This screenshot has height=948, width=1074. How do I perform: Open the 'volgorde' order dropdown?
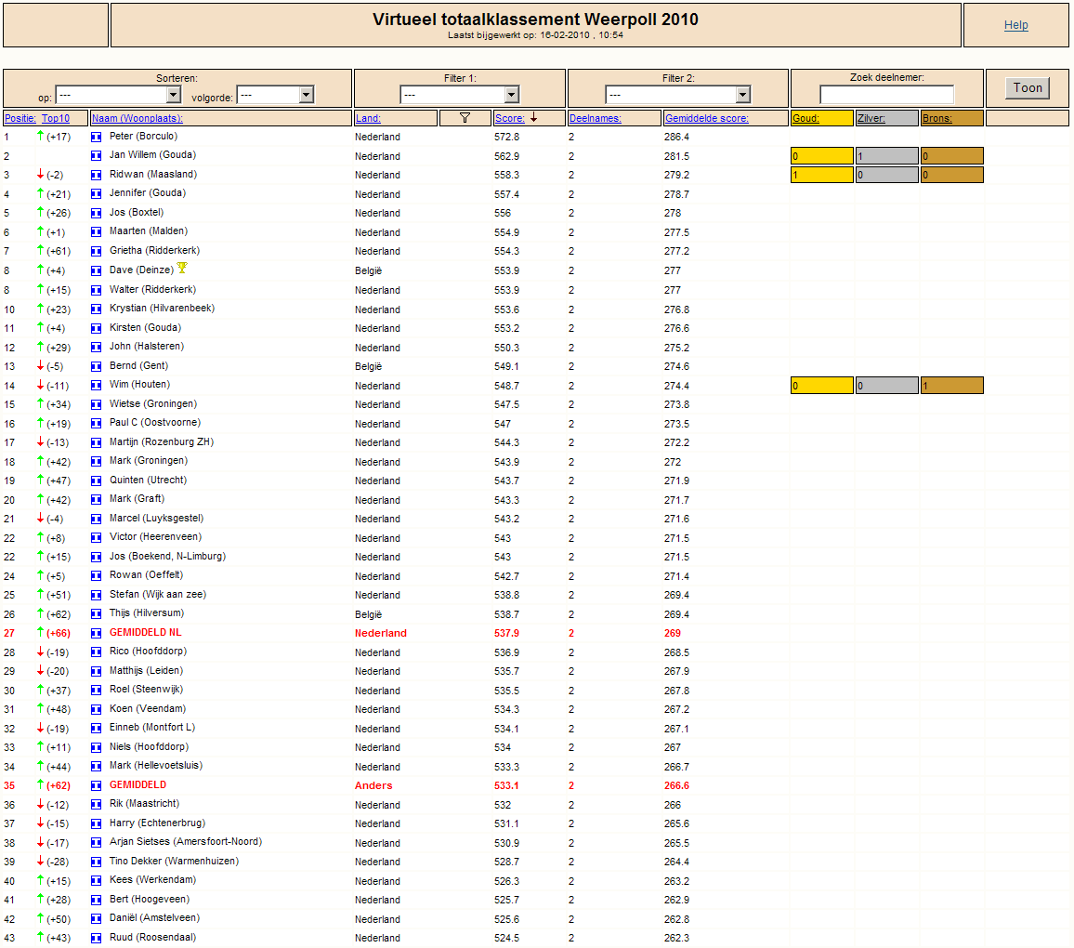pos(275,95)
